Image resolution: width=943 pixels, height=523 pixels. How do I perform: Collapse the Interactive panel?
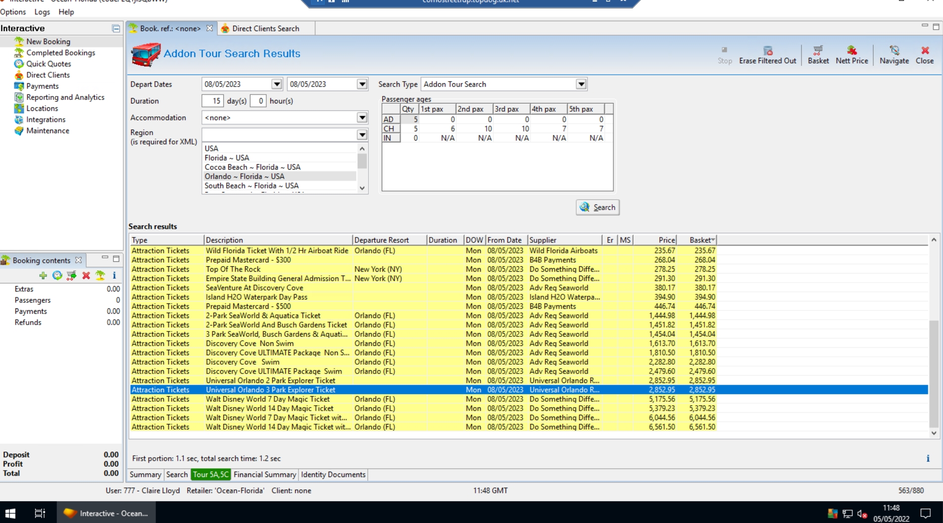(x=116, y=29)
